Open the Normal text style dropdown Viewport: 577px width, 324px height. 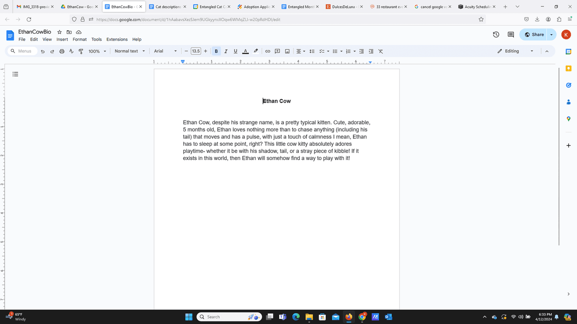click(130, 51)
